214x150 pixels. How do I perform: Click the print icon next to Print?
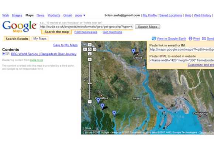(x=190, y=39)
